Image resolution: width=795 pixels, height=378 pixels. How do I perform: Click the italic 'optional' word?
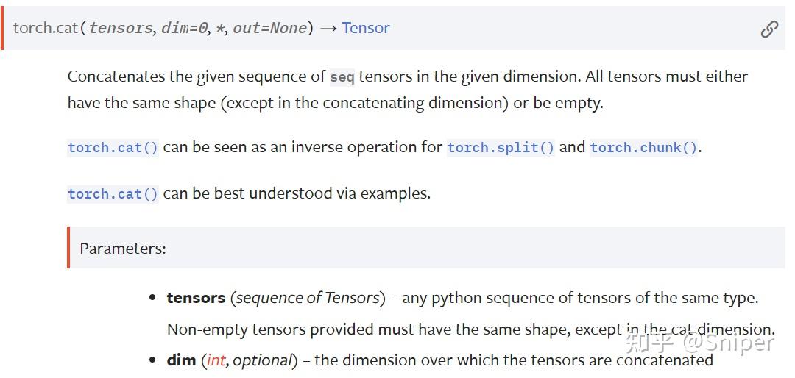coord(262,360)
